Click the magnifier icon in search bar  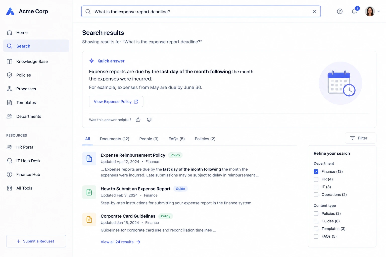pyautogui.click(x=88, y=12)
